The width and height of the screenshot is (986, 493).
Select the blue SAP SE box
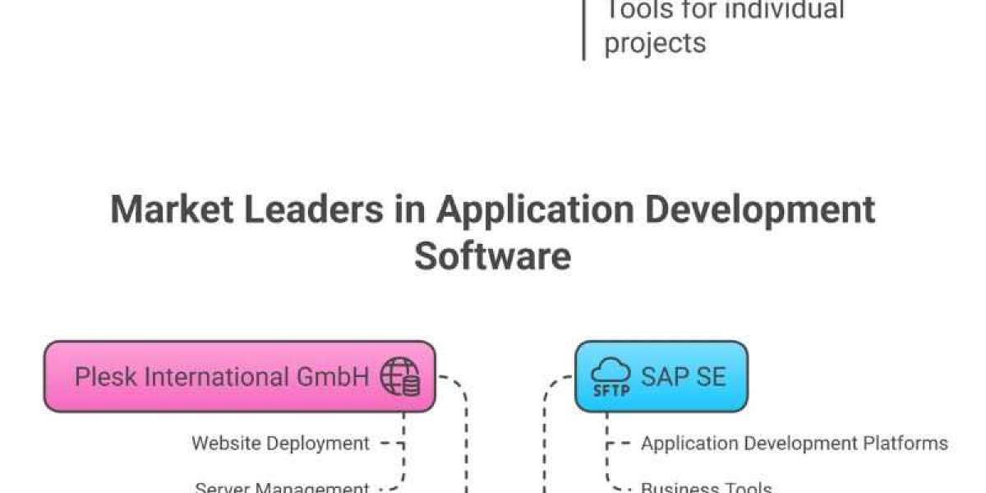[661, 376]
